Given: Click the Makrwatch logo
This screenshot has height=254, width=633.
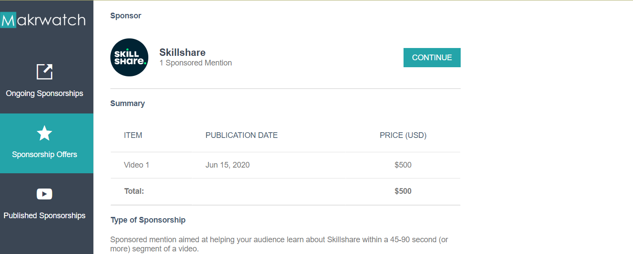Looking at the screenshot, I should tap(43, 20).
